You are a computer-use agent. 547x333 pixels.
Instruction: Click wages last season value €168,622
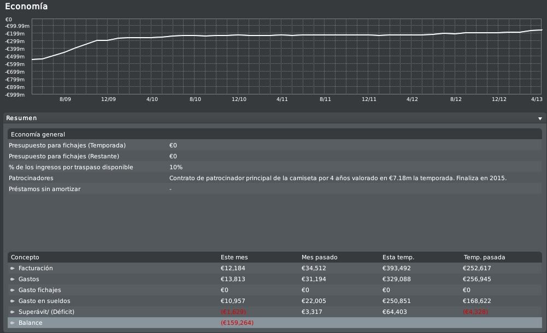(x=477, y=301)
